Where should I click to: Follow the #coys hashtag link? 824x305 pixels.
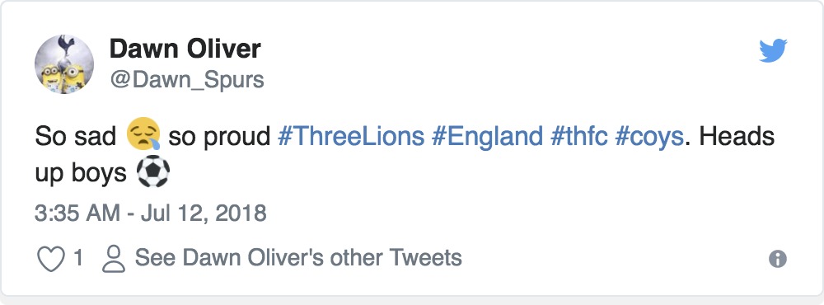(x=649, y=137)
